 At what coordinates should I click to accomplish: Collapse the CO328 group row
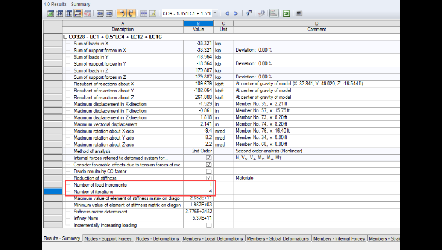(x=65, y=37)
